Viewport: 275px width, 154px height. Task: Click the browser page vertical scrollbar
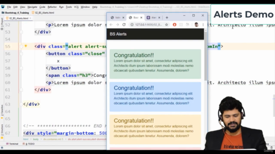point(206,56)
